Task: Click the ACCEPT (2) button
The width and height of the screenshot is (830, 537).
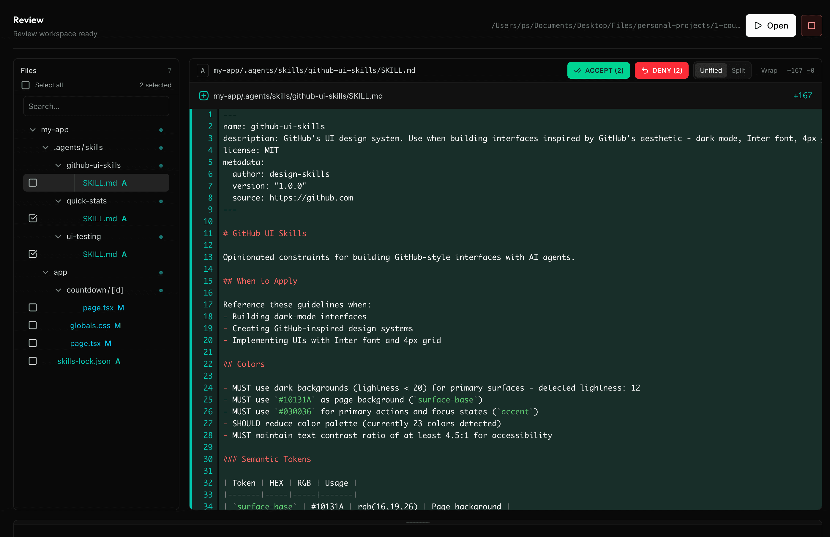Action: [x=598, y=70]
